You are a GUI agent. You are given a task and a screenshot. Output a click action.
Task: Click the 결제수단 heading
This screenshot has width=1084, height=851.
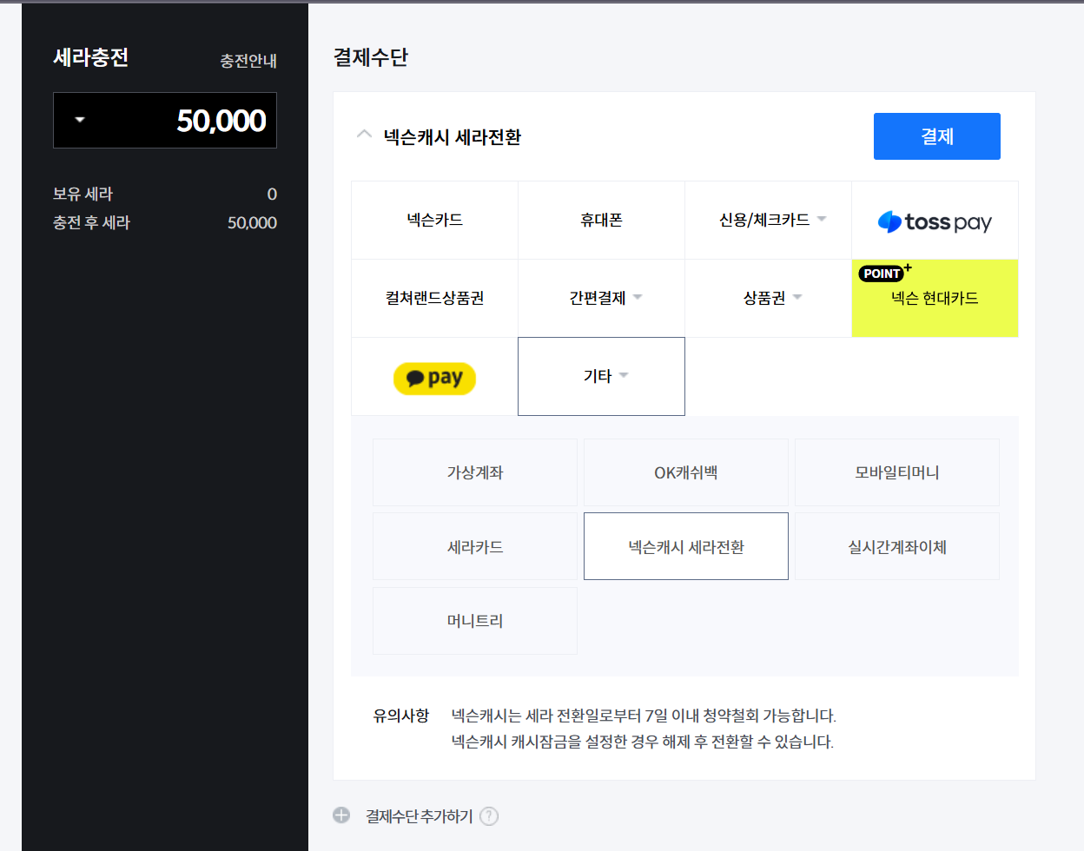[371, 57]
